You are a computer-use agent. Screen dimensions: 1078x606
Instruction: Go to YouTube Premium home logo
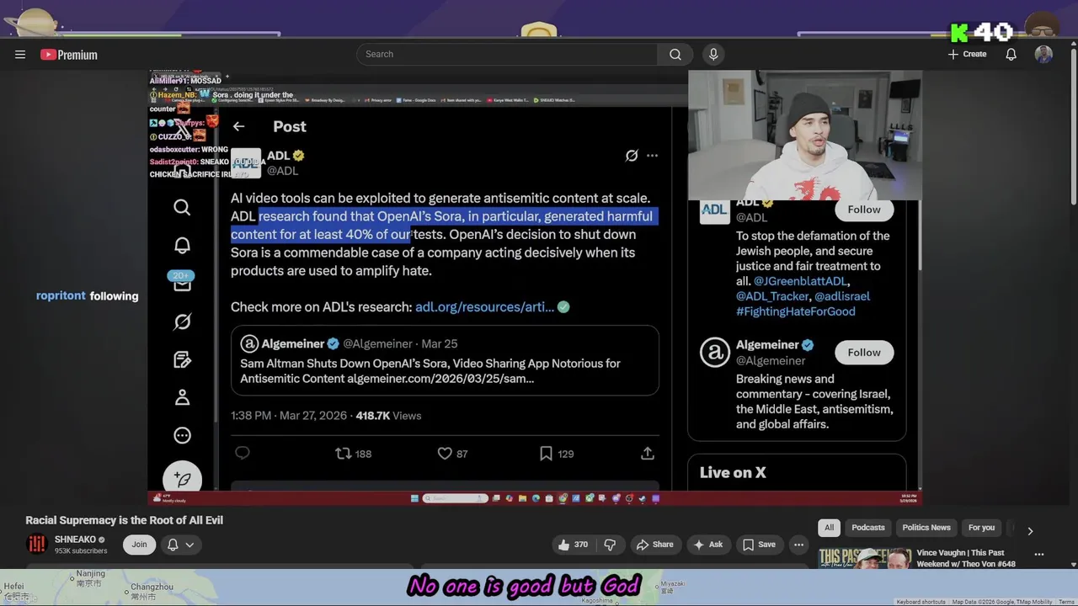[69, 55]
